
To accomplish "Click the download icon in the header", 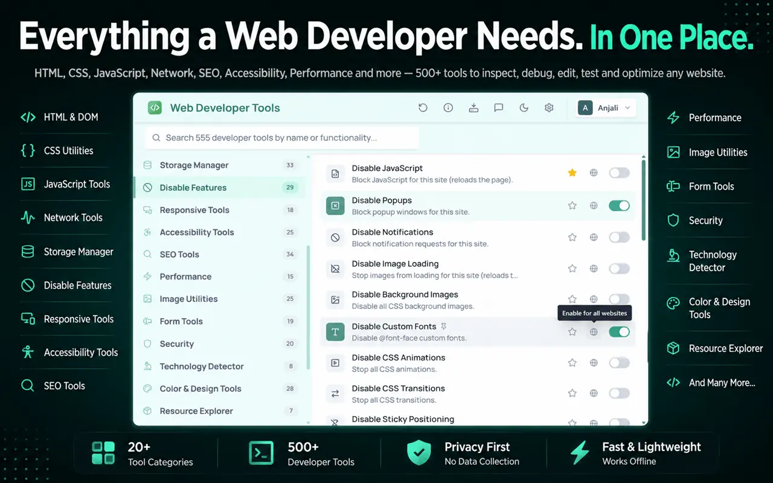I will coord(473,108).
